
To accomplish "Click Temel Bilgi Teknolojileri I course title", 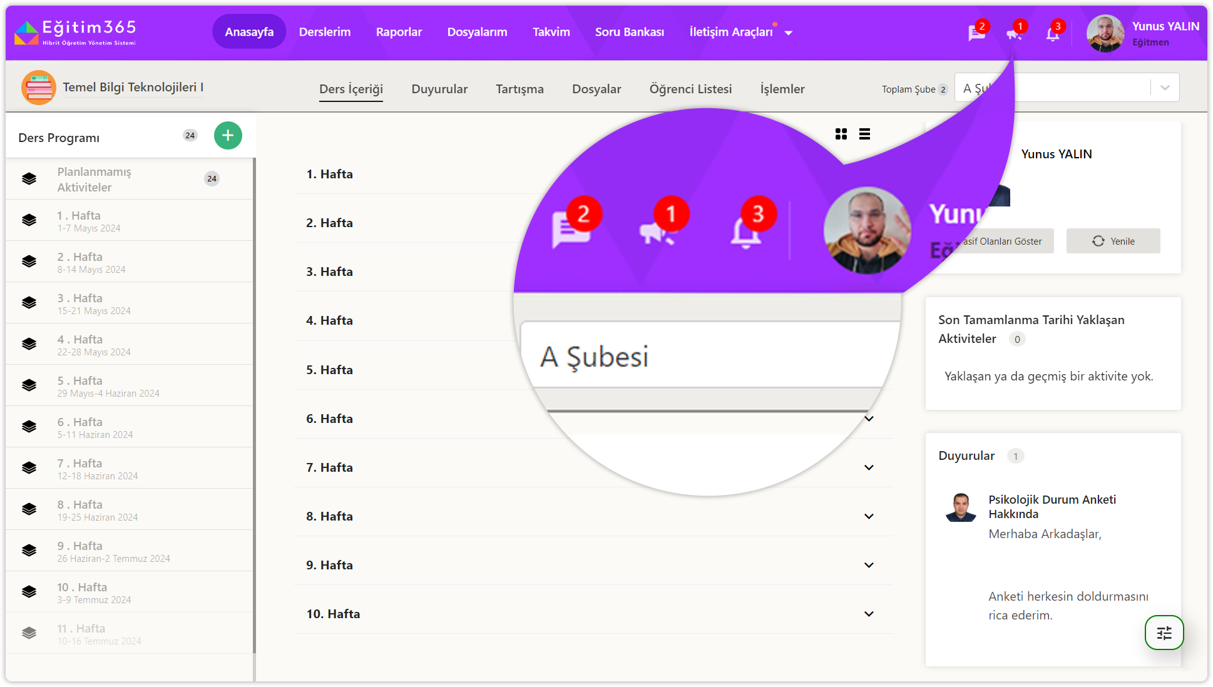I will click(x=133, y=87).
